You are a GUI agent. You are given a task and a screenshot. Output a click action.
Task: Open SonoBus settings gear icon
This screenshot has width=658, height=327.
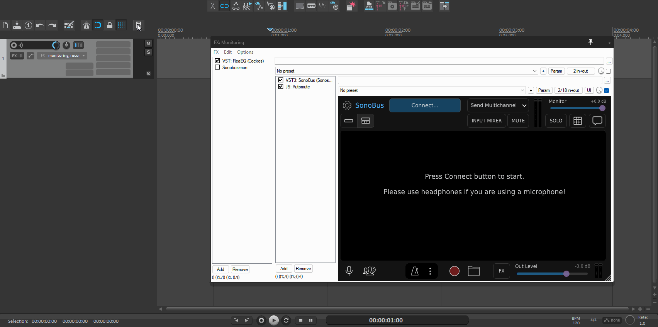click(x=347, y=105)
